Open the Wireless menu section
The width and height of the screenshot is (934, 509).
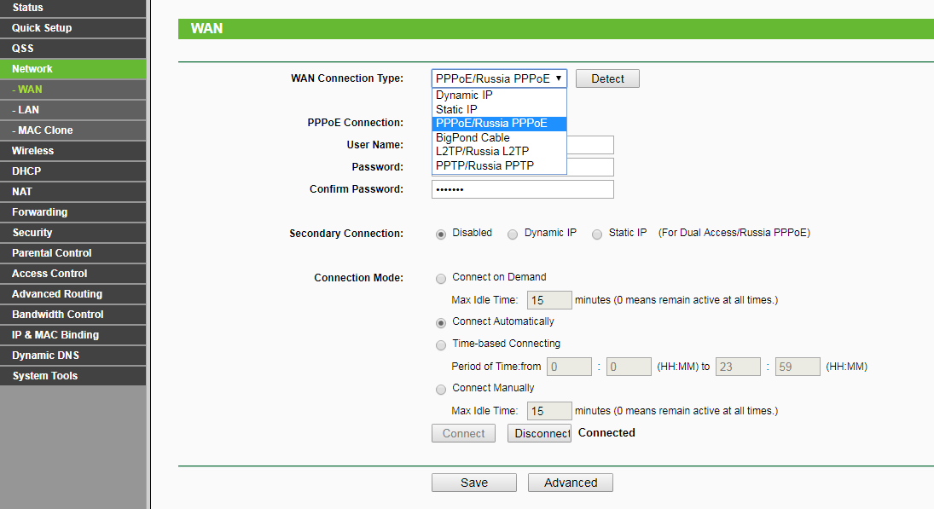click(32, 151)
